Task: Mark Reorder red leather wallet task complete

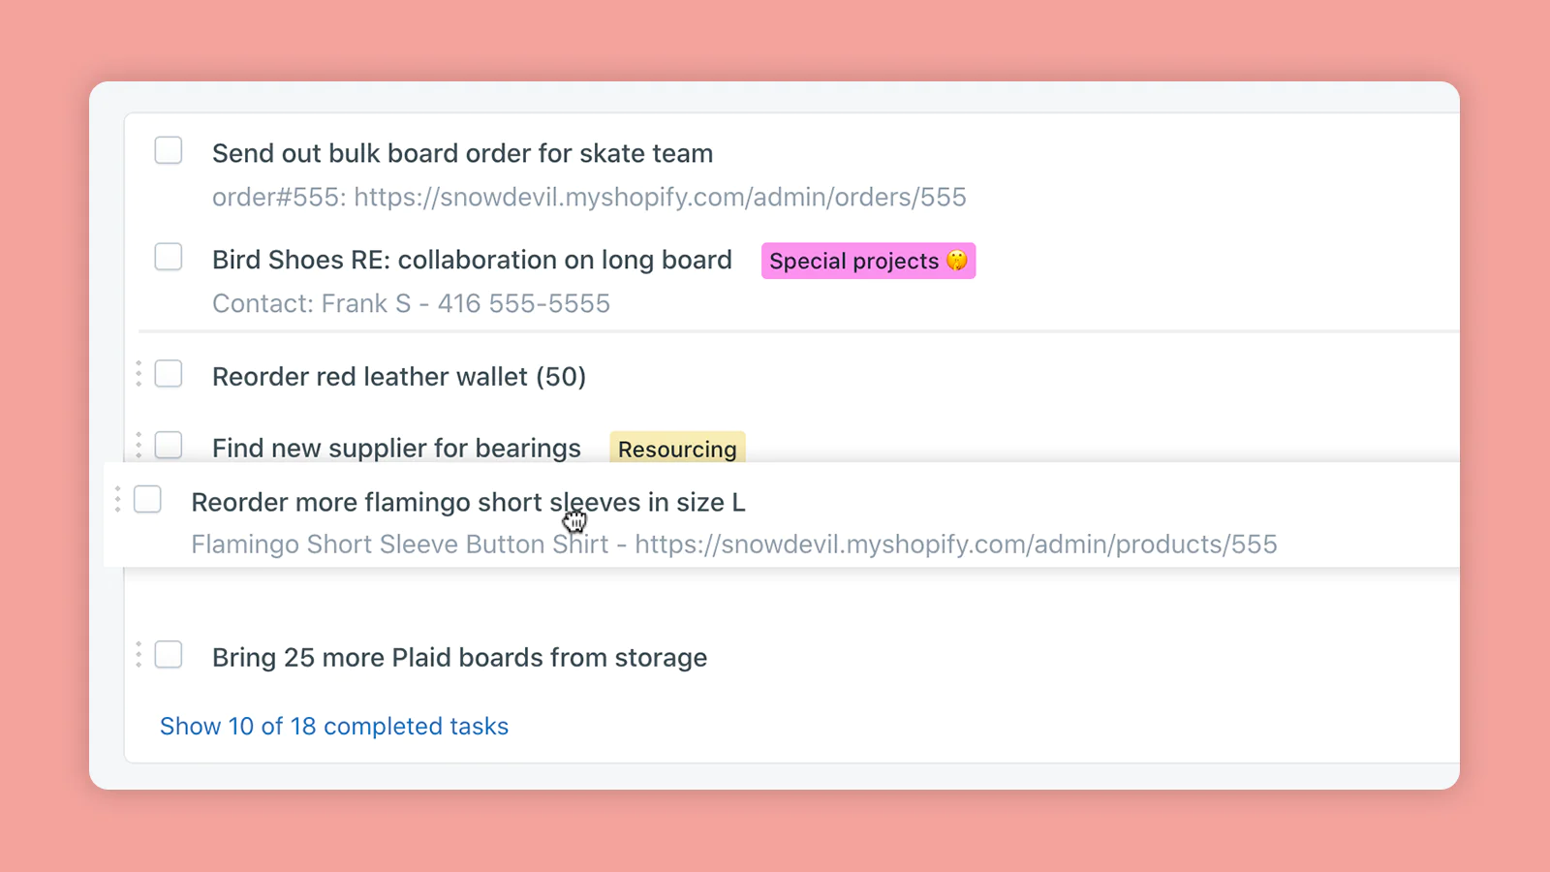Action: pyautogui.click(x=169, y=374)
